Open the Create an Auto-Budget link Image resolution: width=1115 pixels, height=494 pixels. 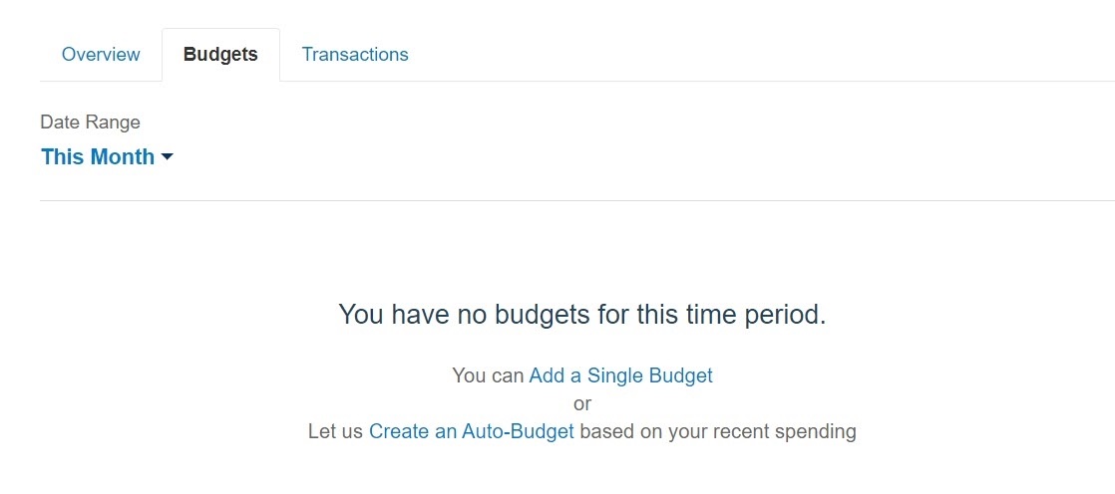[471, 431]
